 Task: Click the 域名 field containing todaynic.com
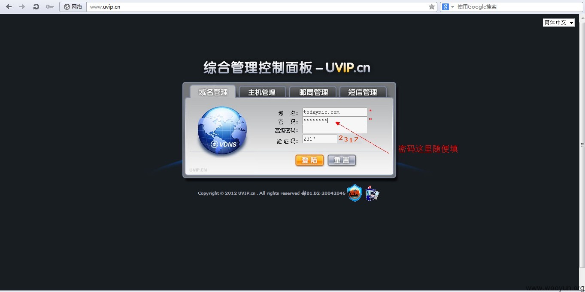point(335,112)
